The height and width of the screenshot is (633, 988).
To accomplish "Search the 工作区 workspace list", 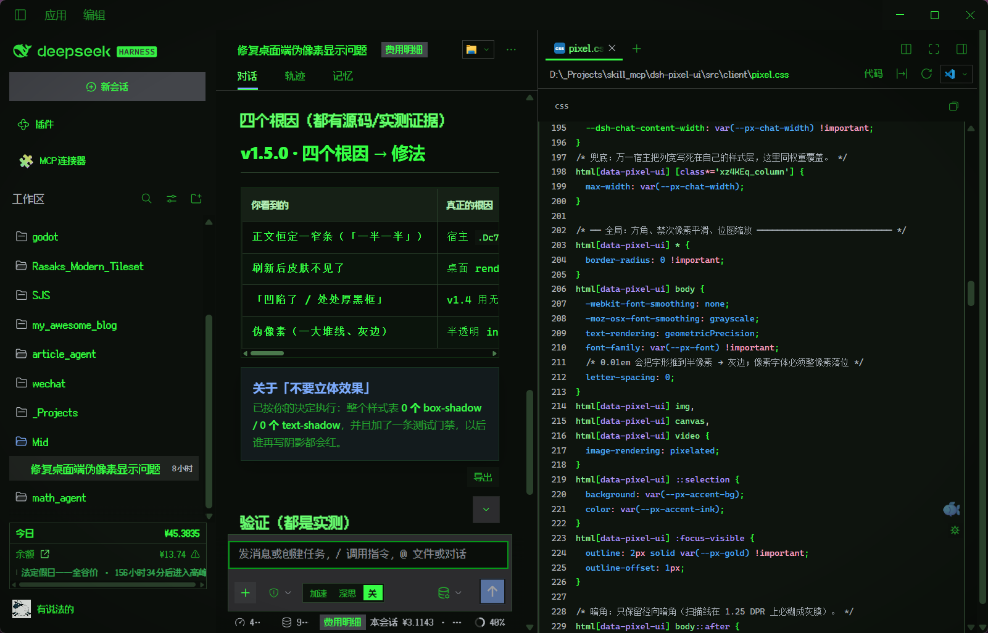I will click(146, 199).
